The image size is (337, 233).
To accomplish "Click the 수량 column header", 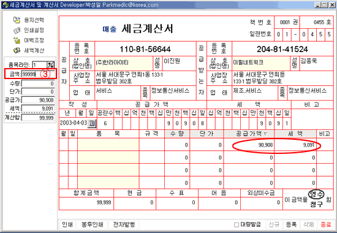I will (x=177, y=134).
